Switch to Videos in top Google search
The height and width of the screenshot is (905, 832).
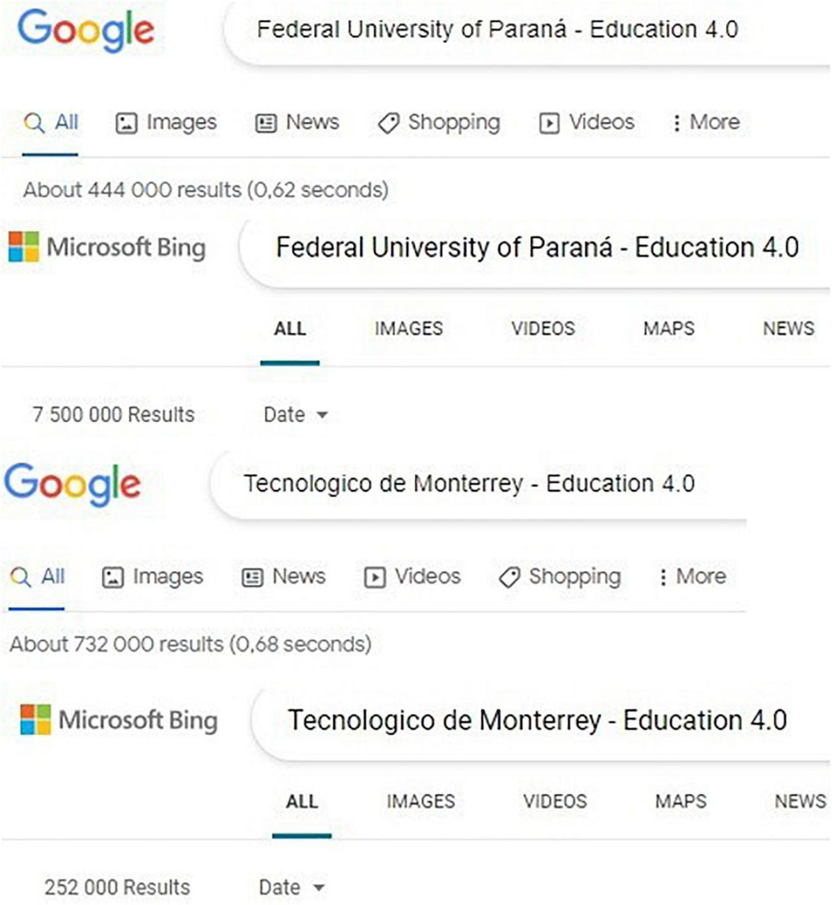587,123
